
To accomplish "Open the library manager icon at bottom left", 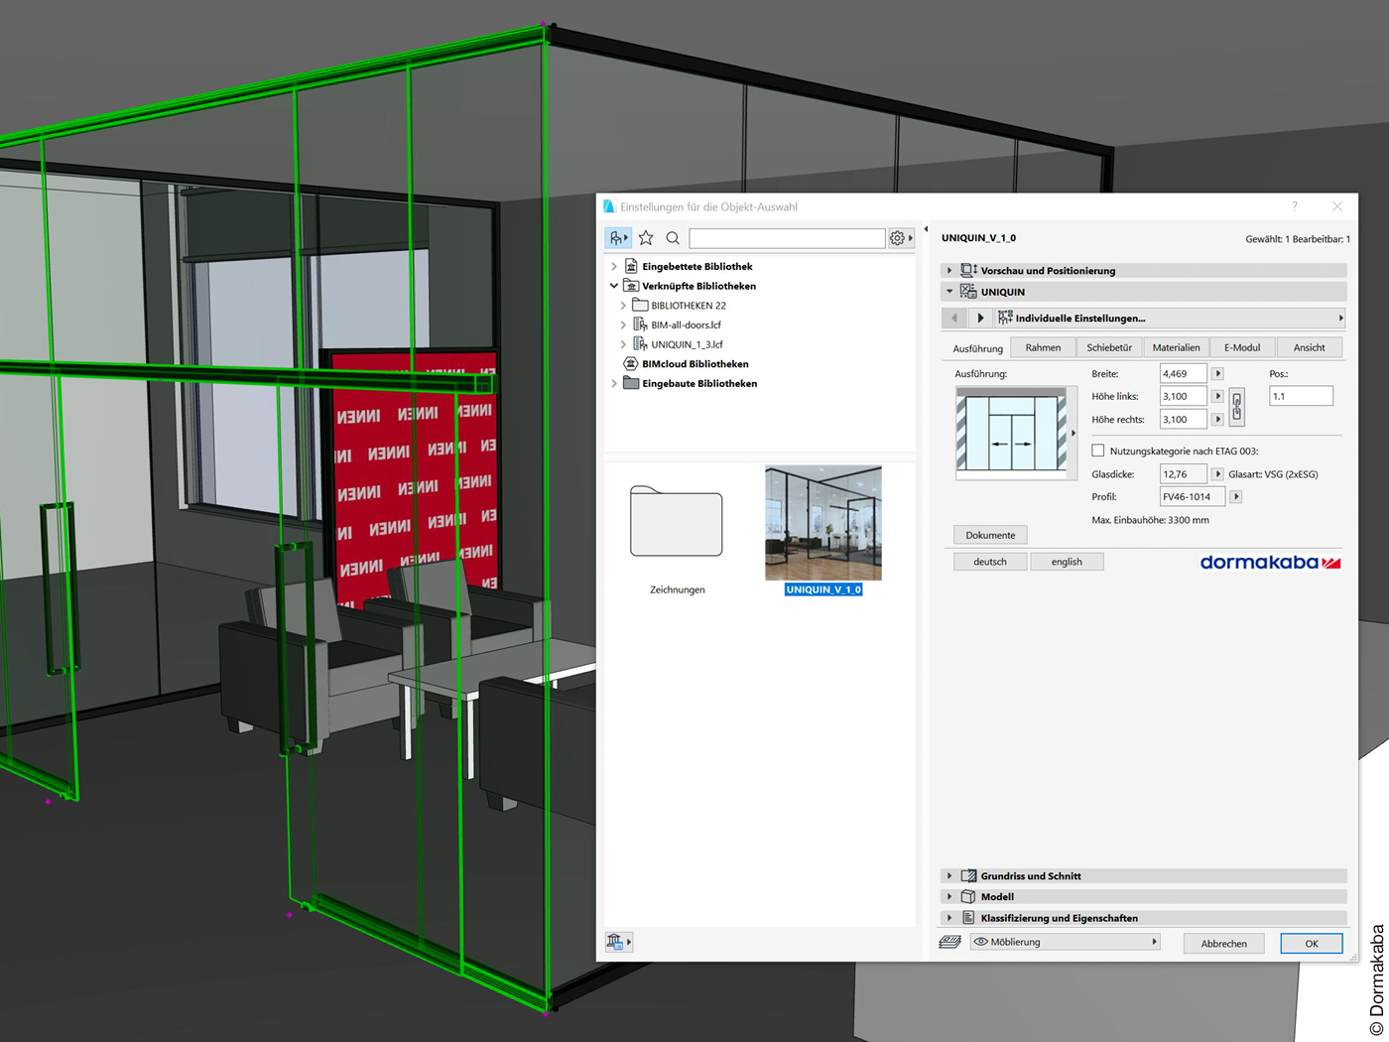I will [x=617, y=942].
